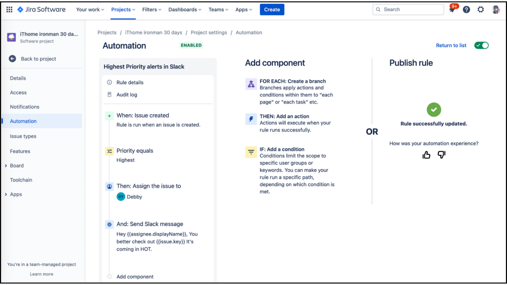Click Project settings breadcrumb
Screen dimensions: 507x285
click(x=209, y=33)
